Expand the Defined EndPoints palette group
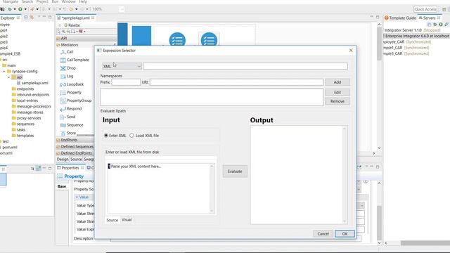Screen dimensions: 450x253 coord(75,153)
